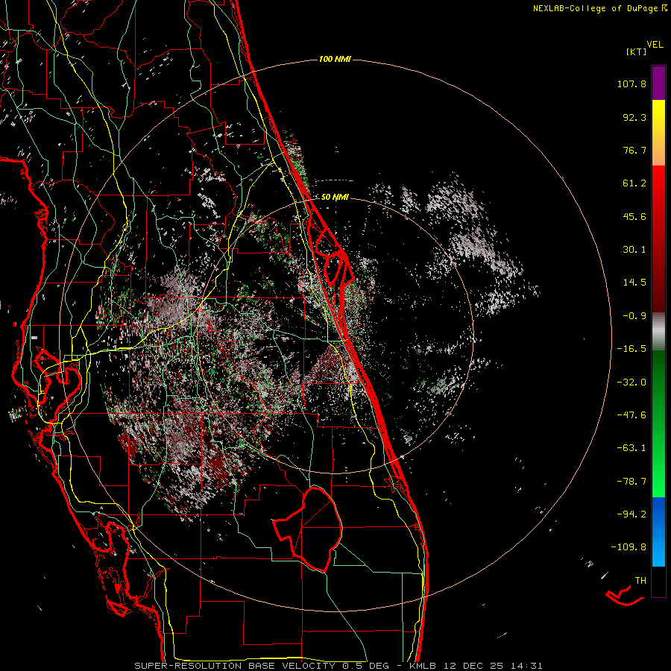Click the -16.5 value on velocity scale
Image resolution: width=671 pixels, height=671 pixels.
coord(631,349)
